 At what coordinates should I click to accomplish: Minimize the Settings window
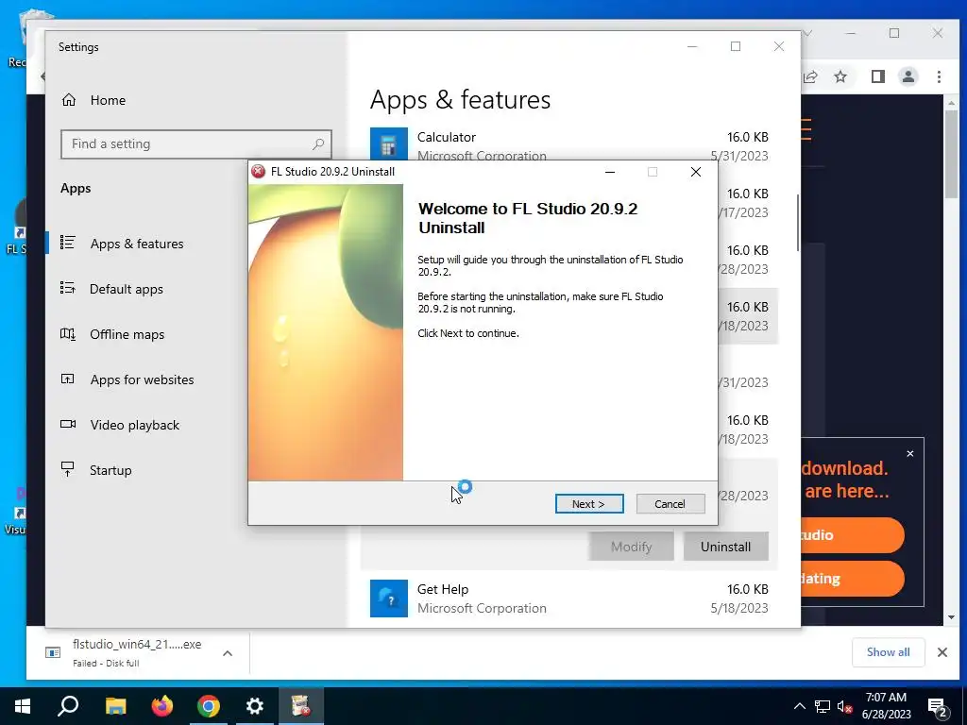tap(692, 46)
